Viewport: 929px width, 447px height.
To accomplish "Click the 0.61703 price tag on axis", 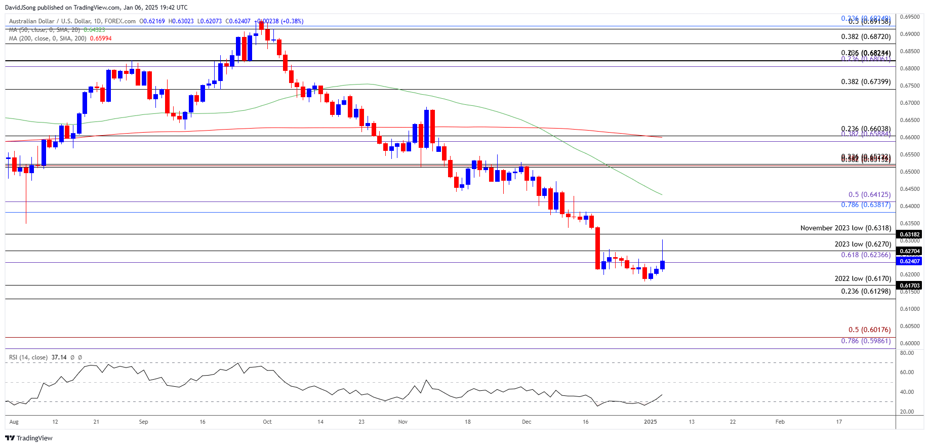I will (910, 286).
